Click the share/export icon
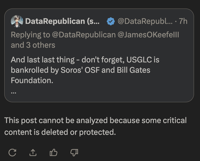200x161 pixels. pyautogui.click(x=33, y=152)
